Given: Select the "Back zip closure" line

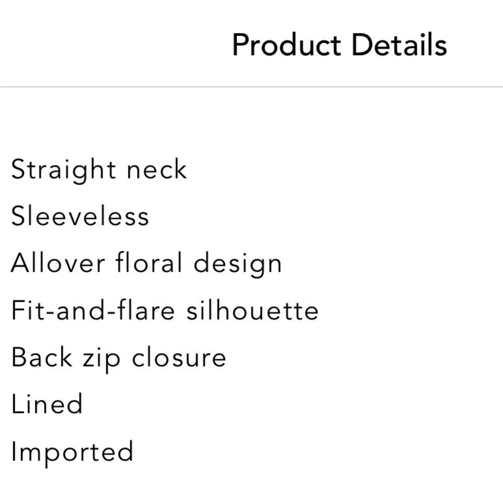Looking at the screenshot, I should [x=119, y=358].
